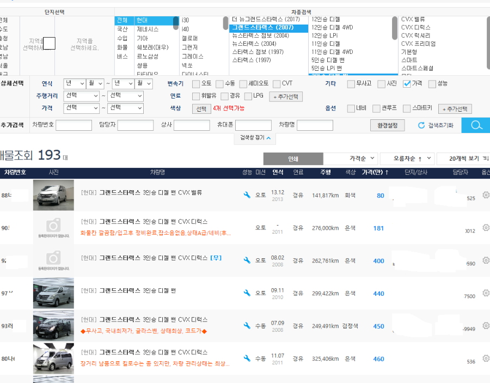Open performance wrench icon for 141,817km car
Viewport: 490px width, 383px height.
pyautogui.click(x=247, y=195)
